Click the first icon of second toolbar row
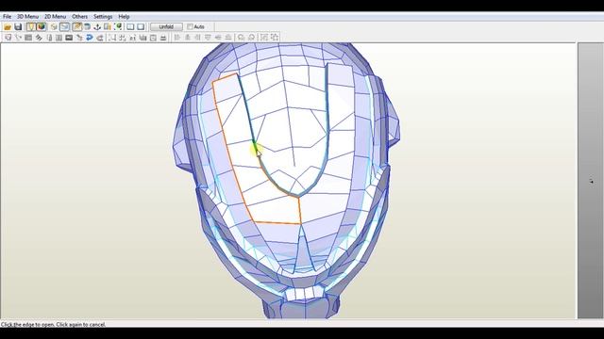Image resolution: width=604 pixels, height=339 pixels. click(8, 38)
